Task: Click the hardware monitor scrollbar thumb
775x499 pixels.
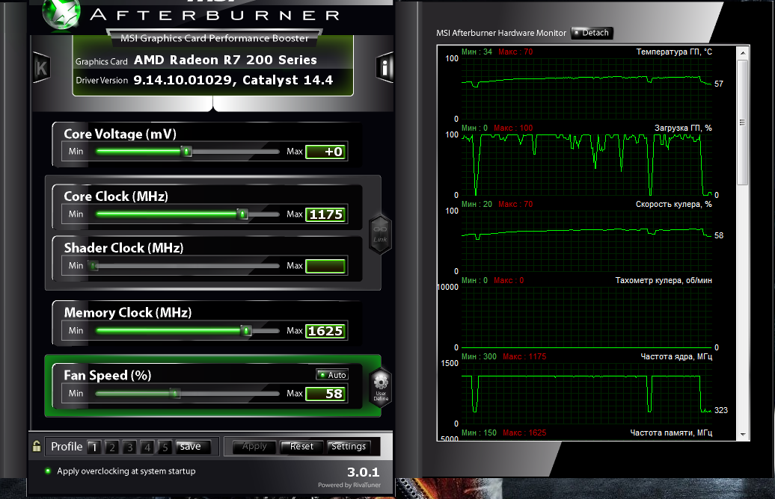Action: pyautogui.click(x=742, y=123)
